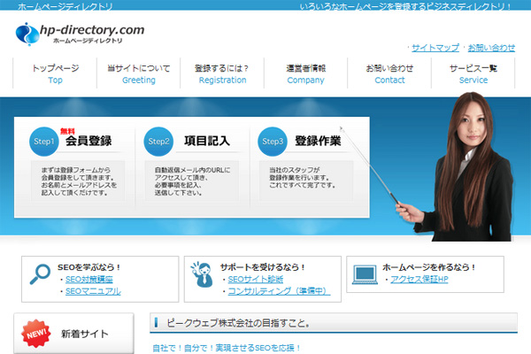The height and width of the screenshot is (354, 531).
Task: Go to 登録するには？ Registration page
Action: pyautogui.click(x=222, y=73)
